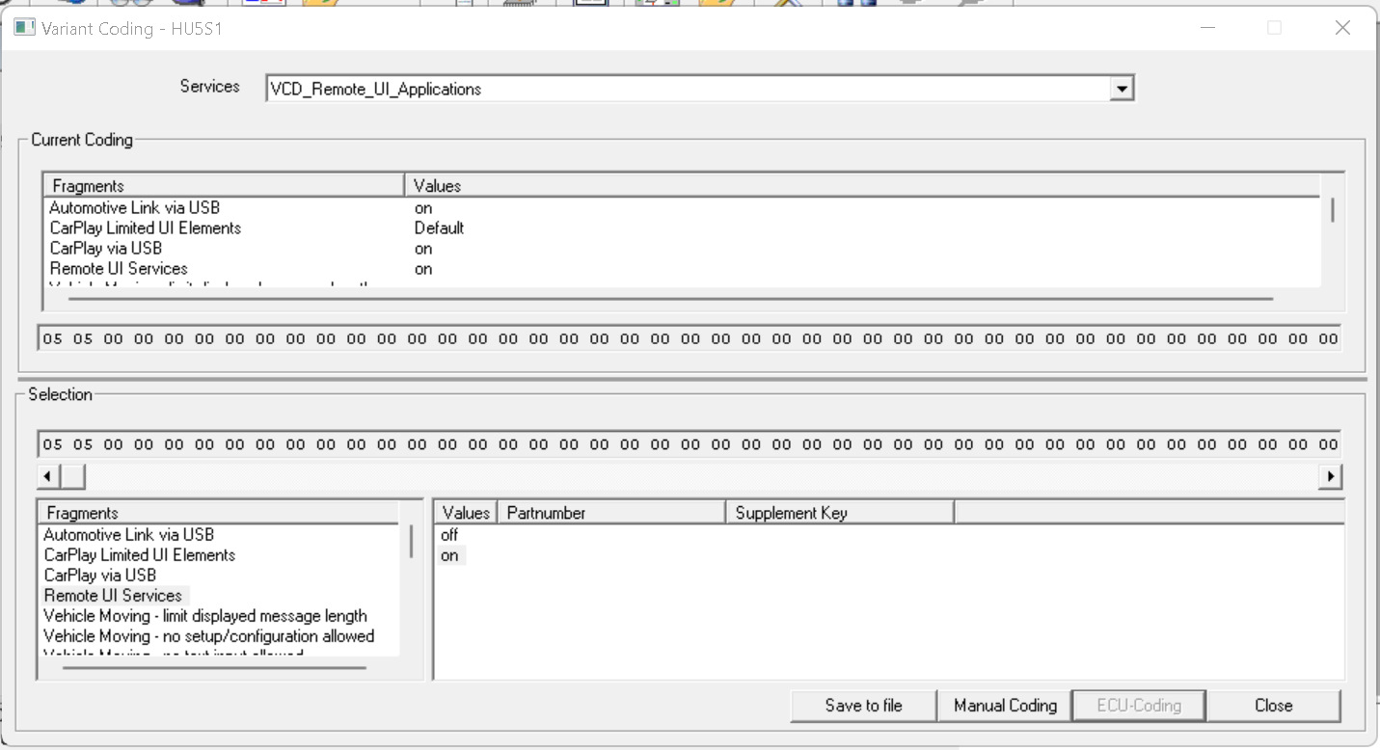The height and width of the screenshot is (750, 1380).
Task: Click the Save to file button
Action: pyautogui.click(x=864, y=706)
